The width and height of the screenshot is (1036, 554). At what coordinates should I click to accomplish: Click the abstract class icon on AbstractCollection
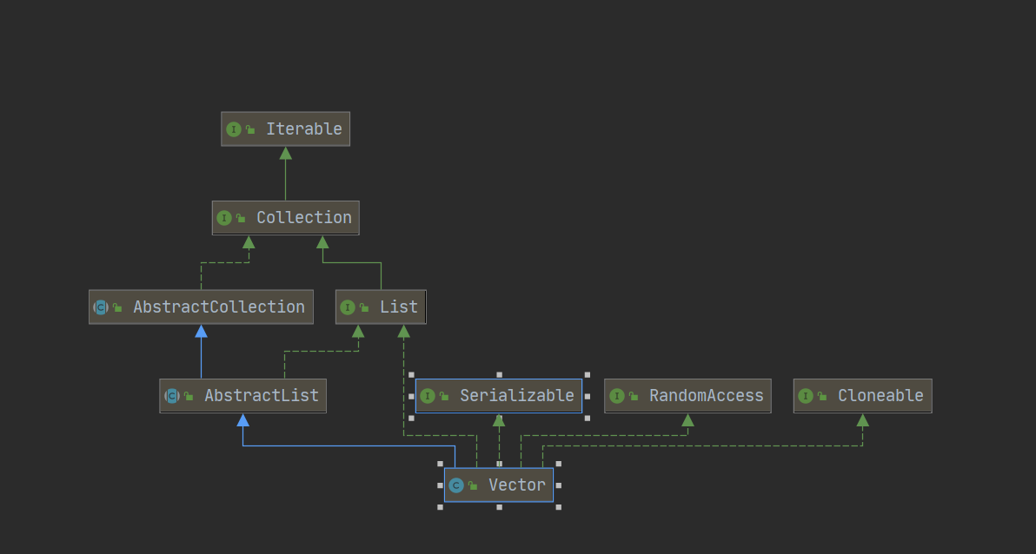click(x=101, y=307)
